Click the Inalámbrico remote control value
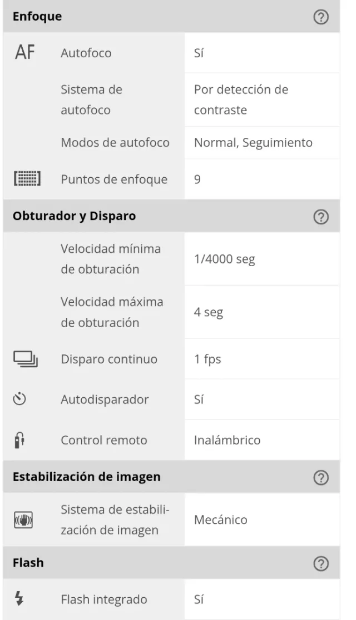The width and height of the screenshot is (356, 620). [x=227, y=441]
